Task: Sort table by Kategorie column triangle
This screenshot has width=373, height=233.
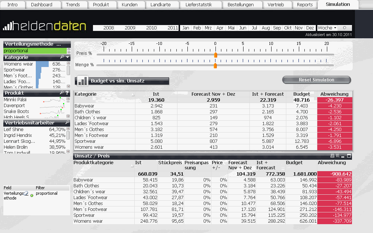Action: 133,95
